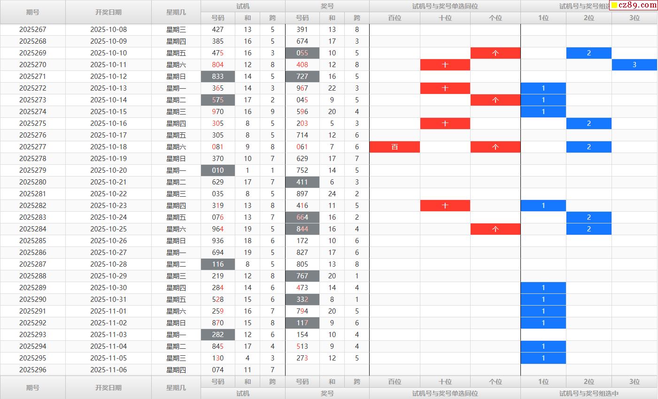Viewport: 658px width, 399px height.
Task: Click the red 十 cell in row 2025270
Action: [x=445, y=65]
